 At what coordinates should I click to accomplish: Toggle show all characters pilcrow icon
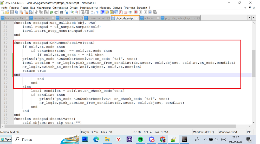[97, 12]
